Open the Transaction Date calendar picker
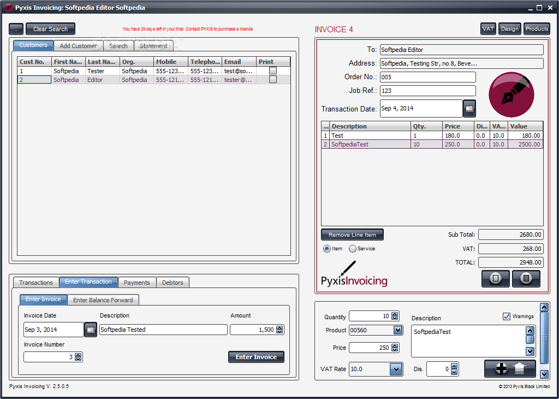Screen dimensions: 559x399 (x=469, y=108)
